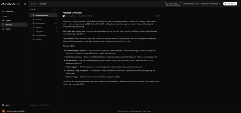
Task: Open the Scholar Pathshala workspace dropdown
Action: (x=211, y=4)
